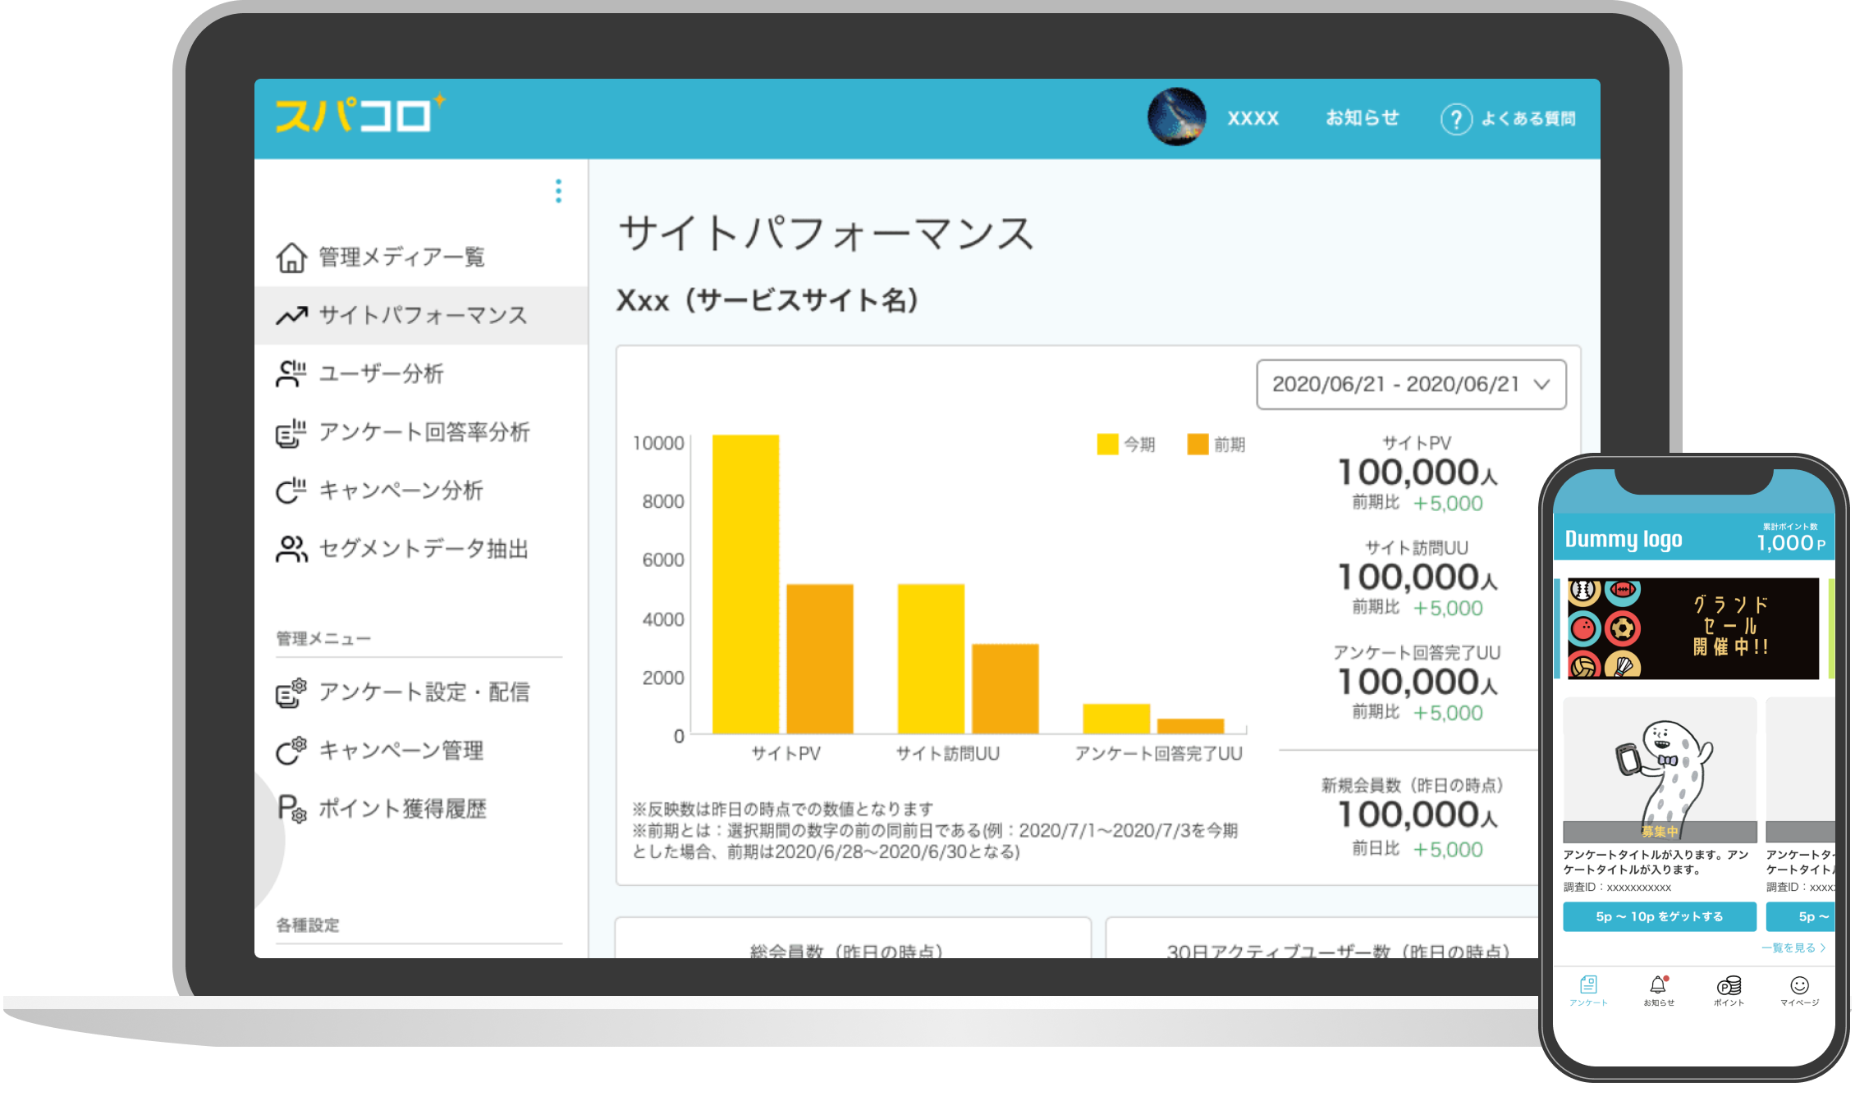Select キャンペーン管理 menu item
1855x1096 pixels.
click(x=401, y=751)
